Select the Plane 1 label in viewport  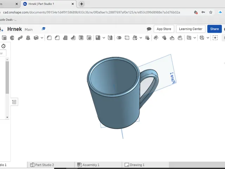173,78
